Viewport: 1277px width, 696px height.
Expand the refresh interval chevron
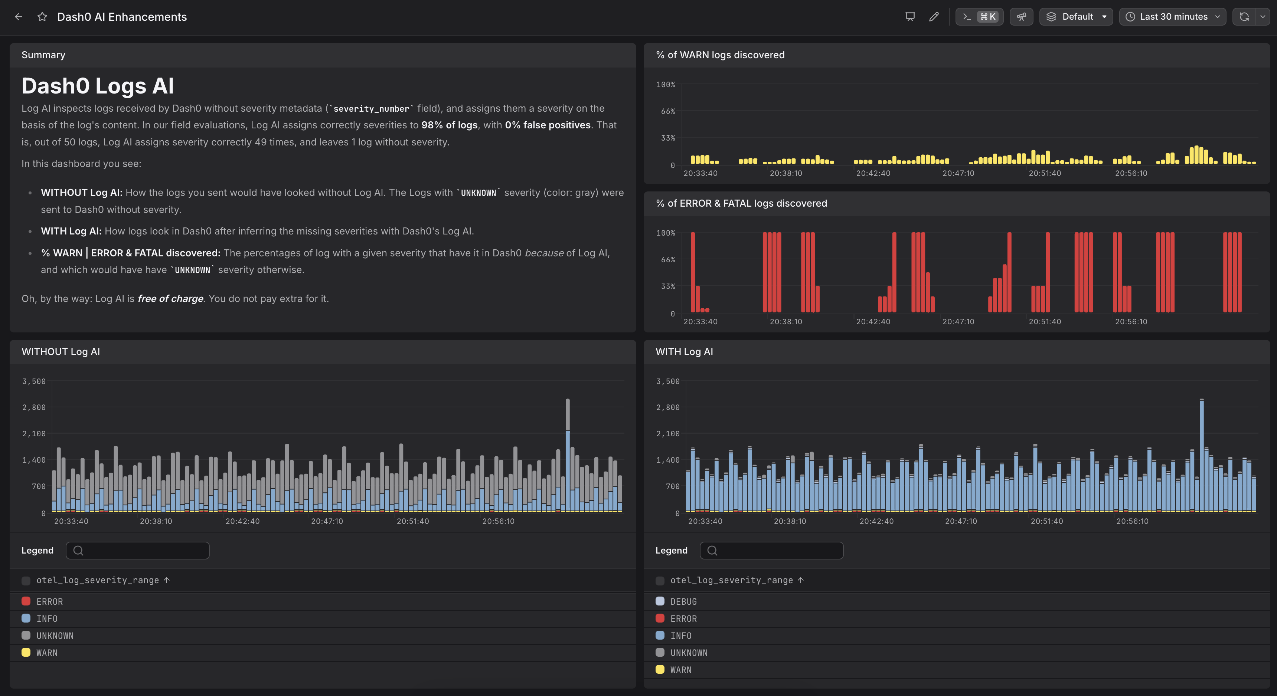click(x=1263, y=17)
